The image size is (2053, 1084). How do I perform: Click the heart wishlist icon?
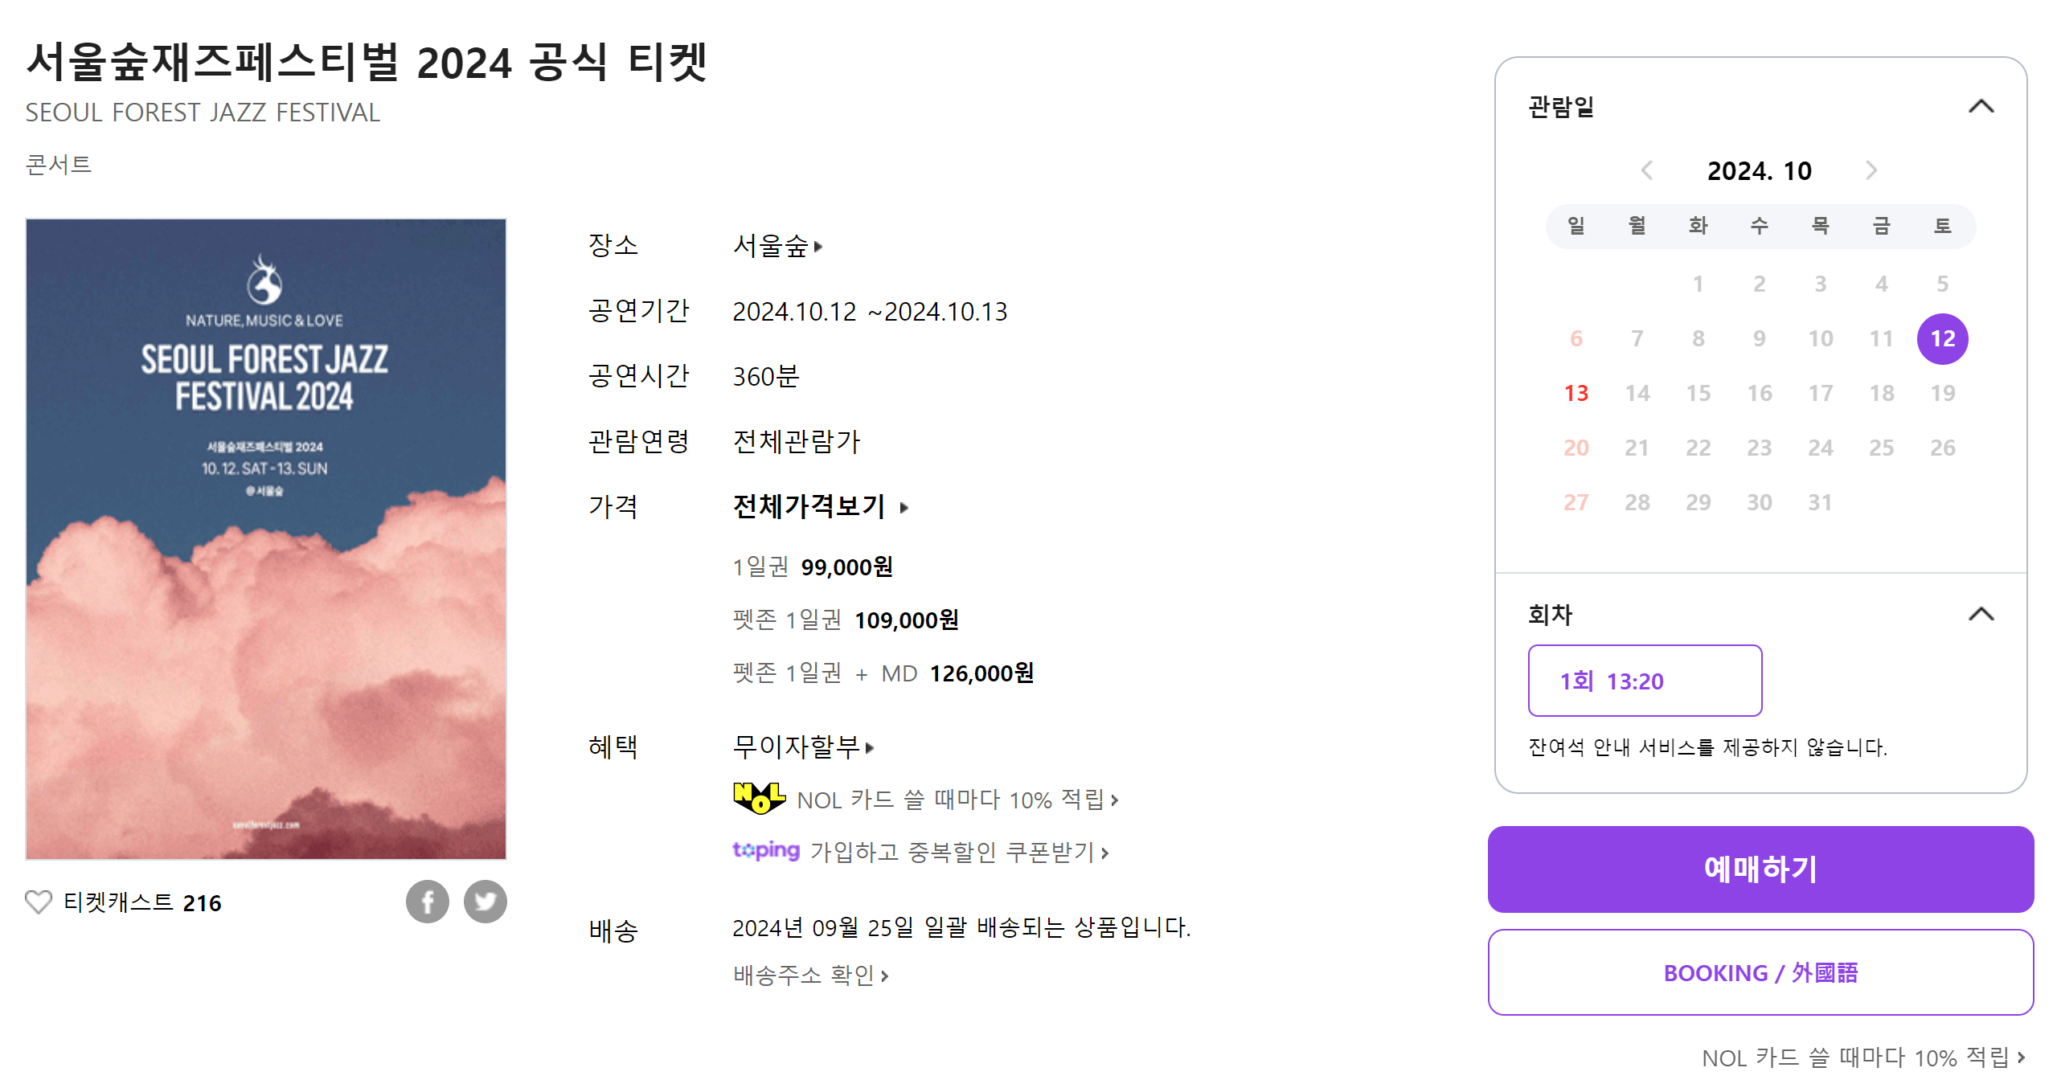[x=39, y=902]
